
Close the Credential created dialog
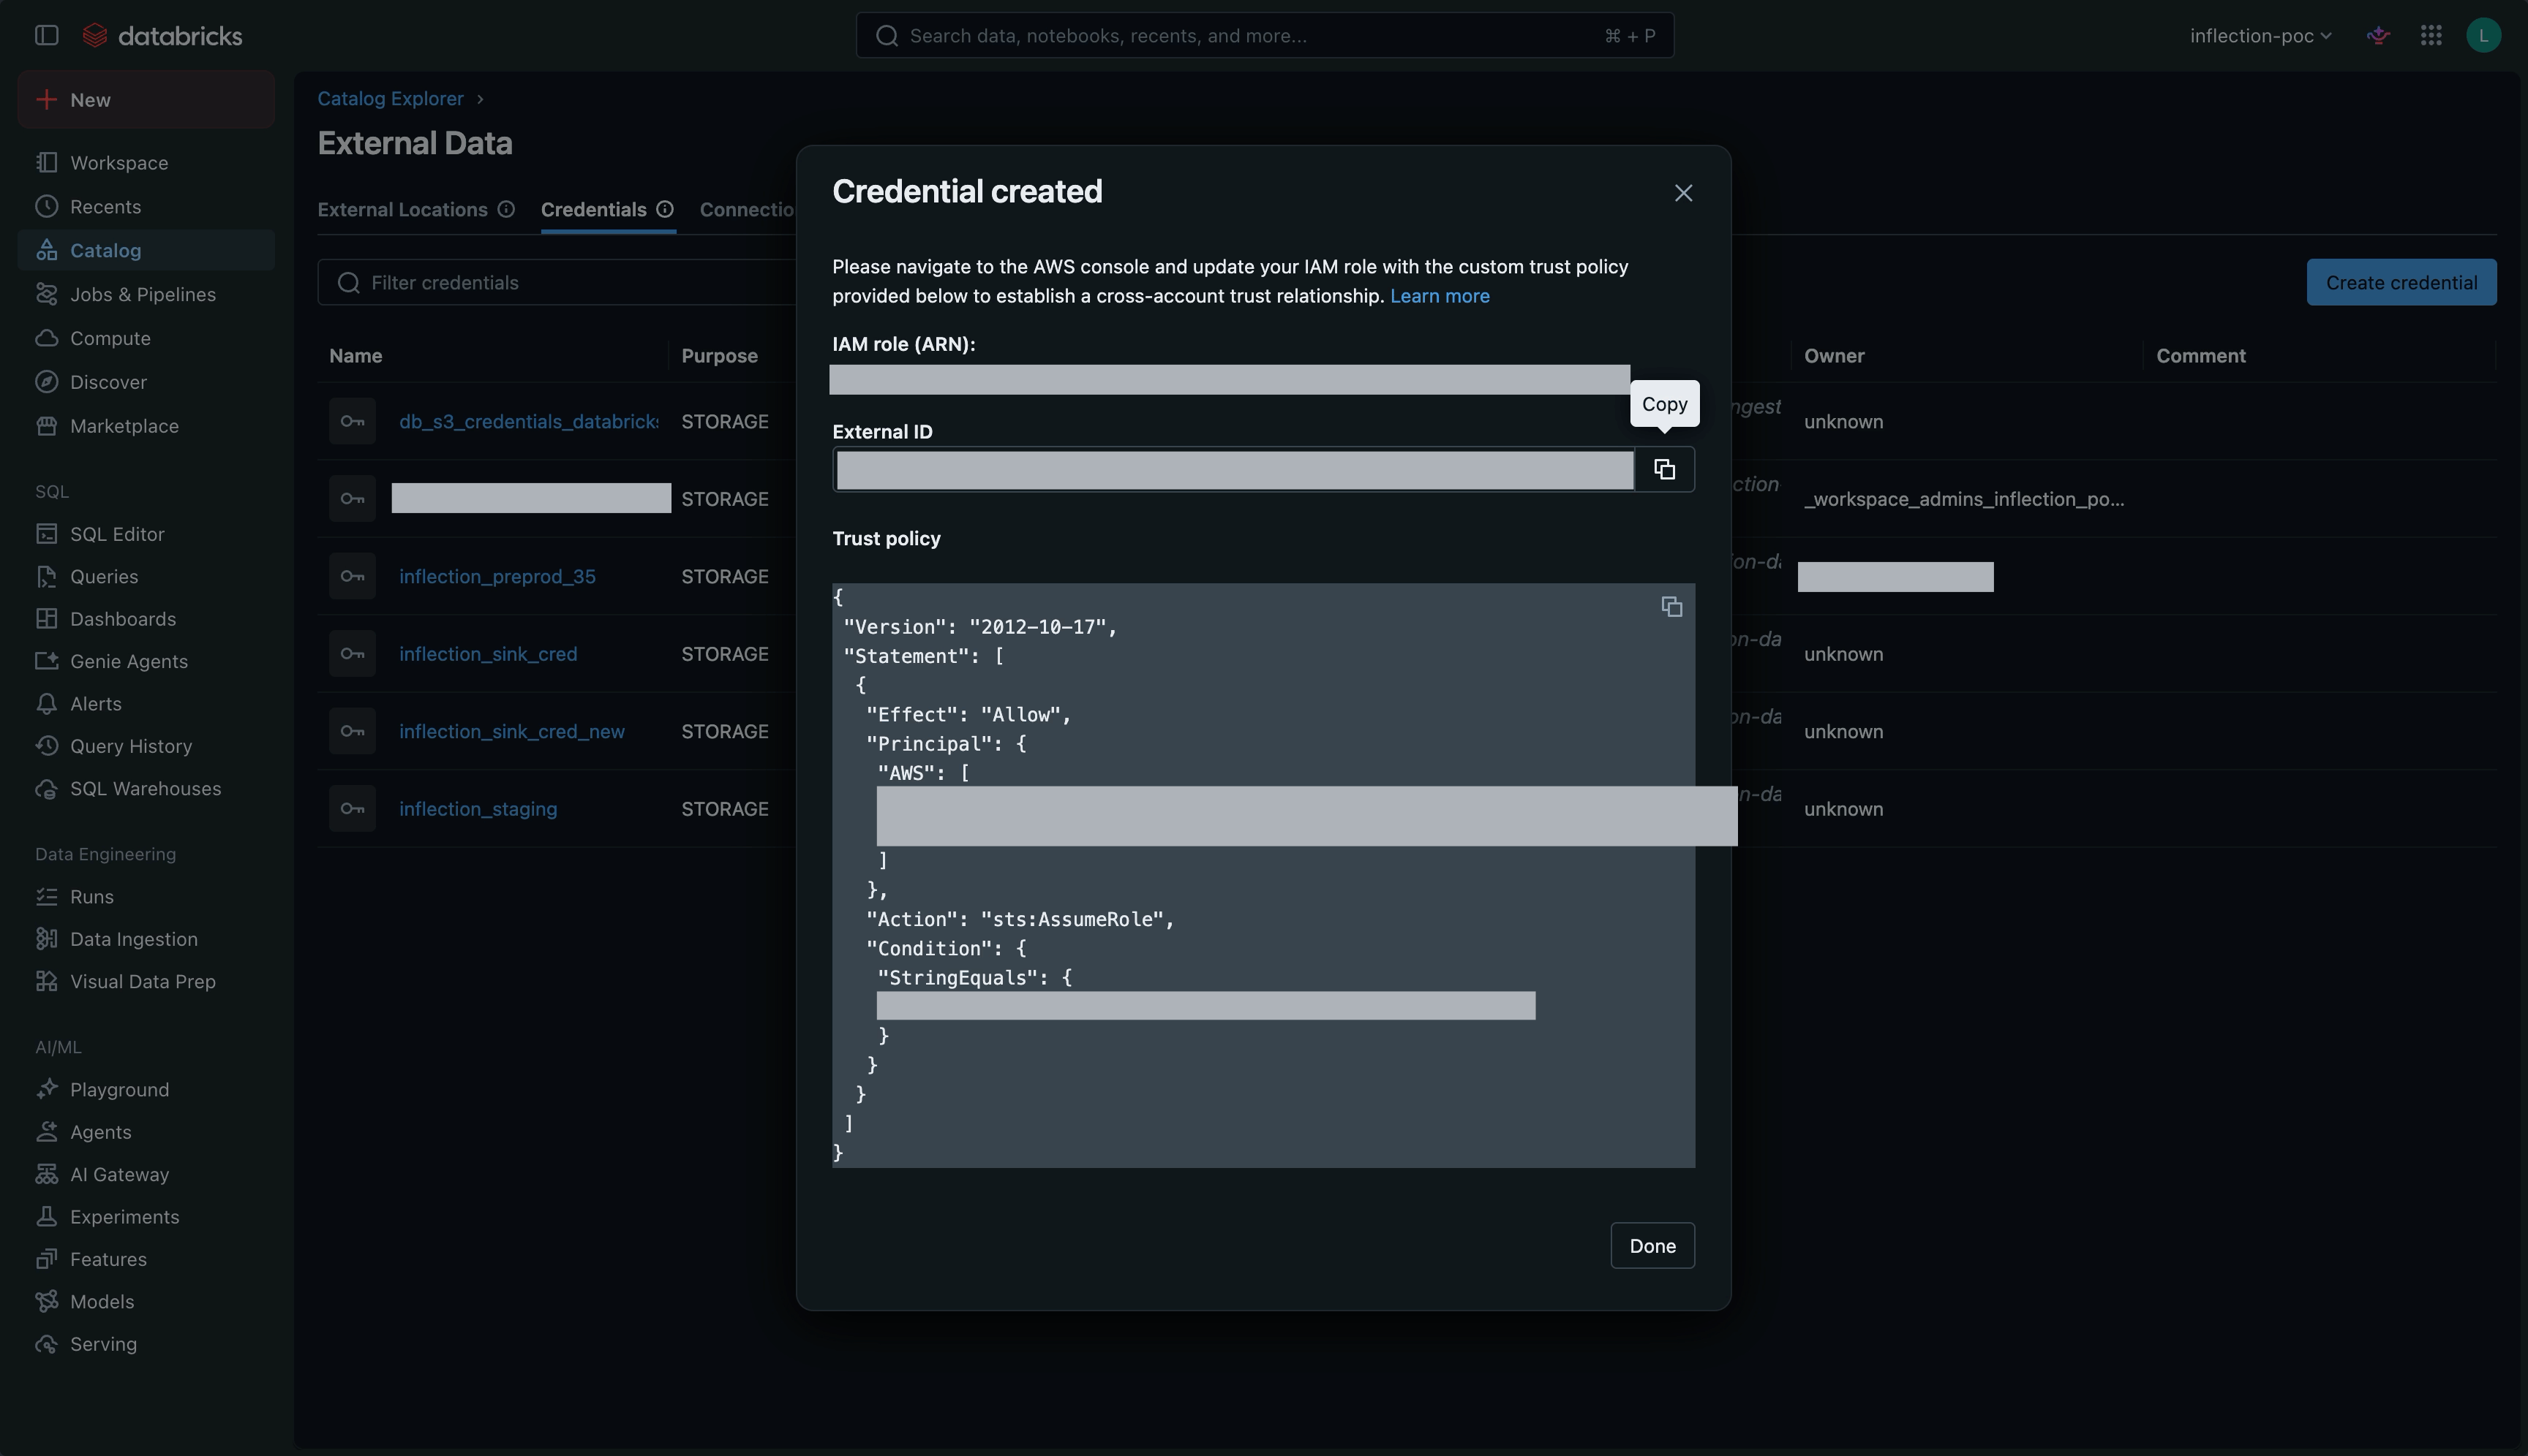pos(1683,193)
